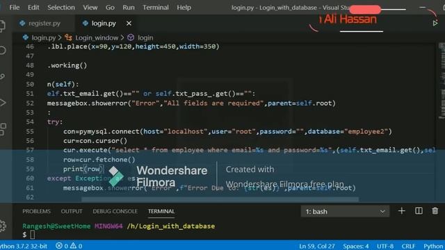Click line number 48 in the gutter

click(x=30, y=65)
